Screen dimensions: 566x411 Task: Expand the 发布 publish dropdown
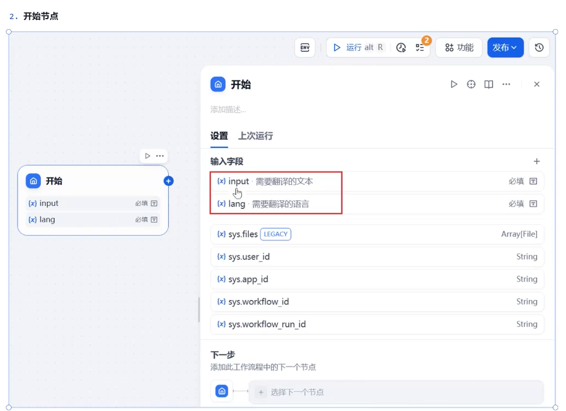tap(506, 48)
